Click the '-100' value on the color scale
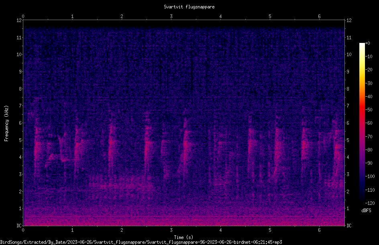Viewport: 379px width, 245px height. 370,176
